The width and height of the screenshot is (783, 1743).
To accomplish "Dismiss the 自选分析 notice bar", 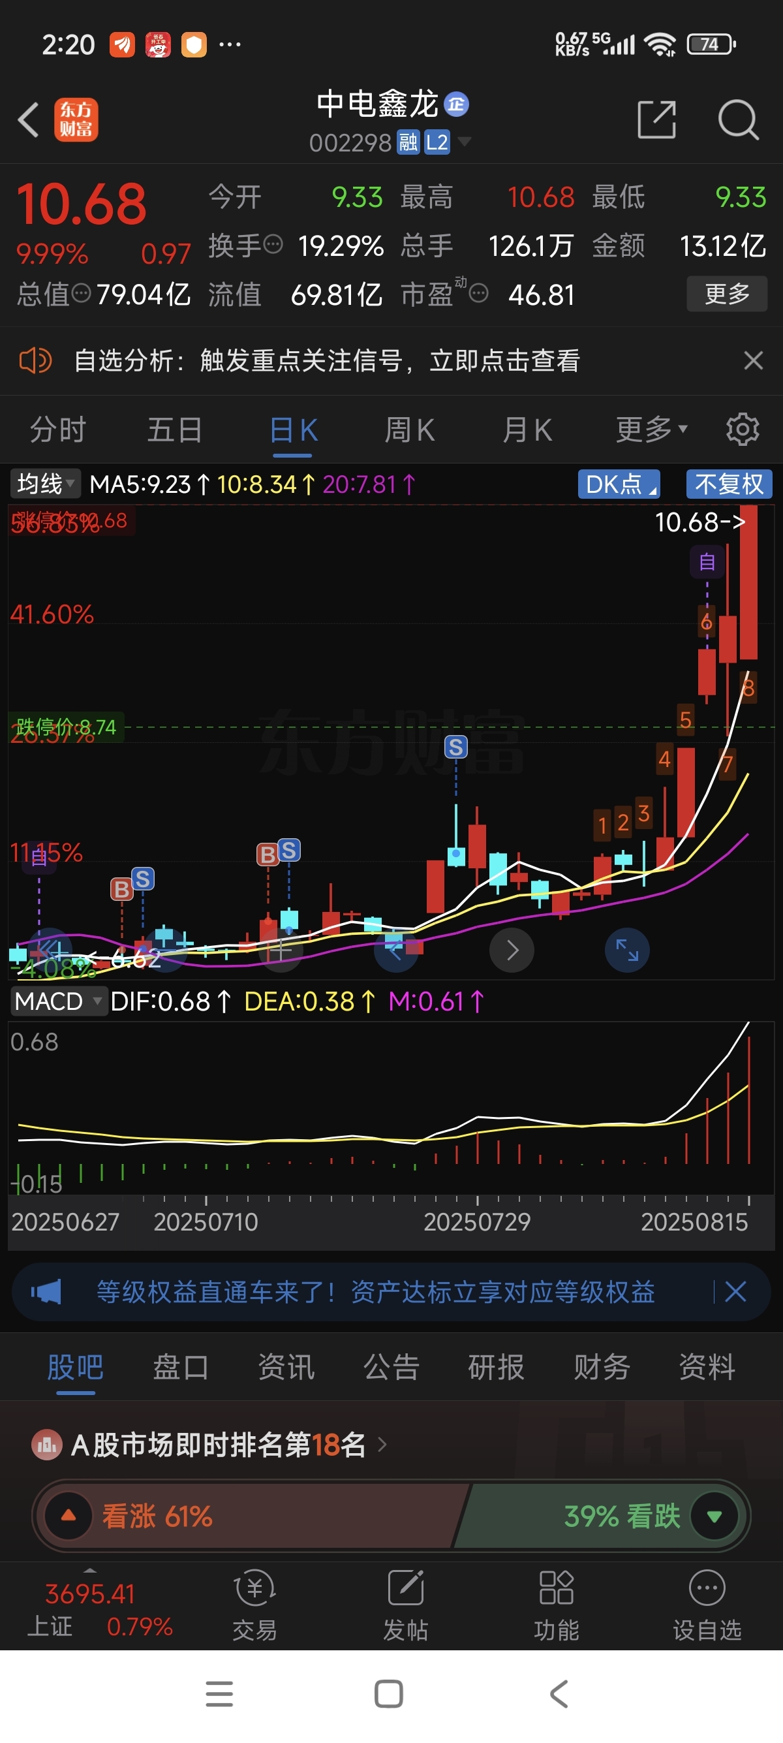I will [753, 360].
